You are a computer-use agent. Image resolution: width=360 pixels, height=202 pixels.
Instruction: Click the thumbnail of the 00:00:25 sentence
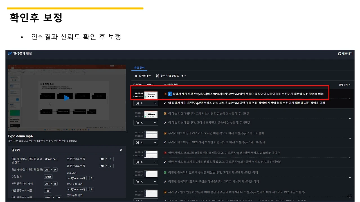click(x=151, y=154)
